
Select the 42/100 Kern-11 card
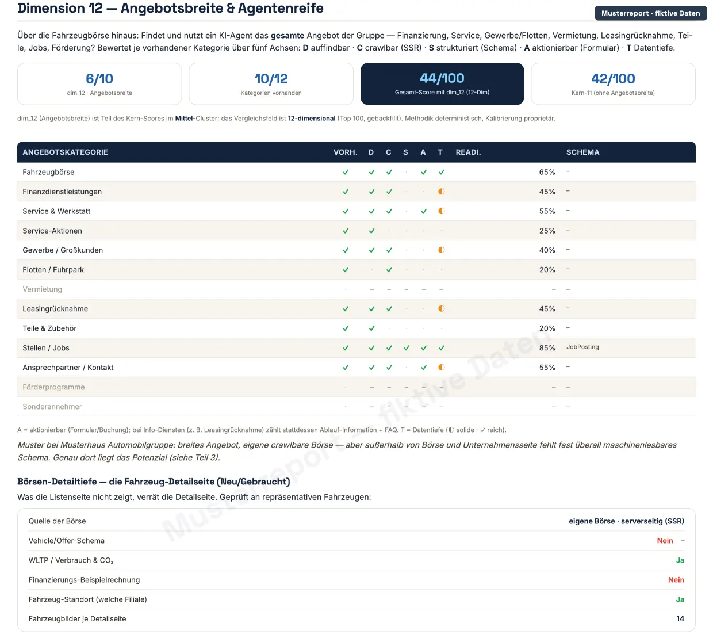(613, 84)
